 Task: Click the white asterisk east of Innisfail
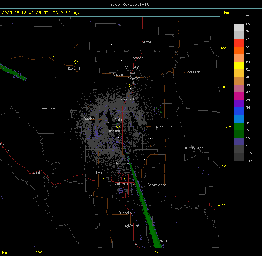click(153, 92)
